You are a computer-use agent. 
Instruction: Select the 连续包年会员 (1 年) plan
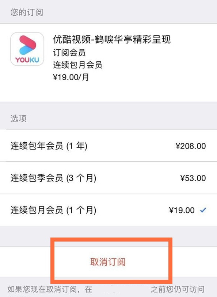click(x=108, y=146)
